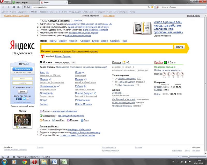The image size is (207, 165).
Task: Open the На дорогах свободно link
Action: (165, 67)
